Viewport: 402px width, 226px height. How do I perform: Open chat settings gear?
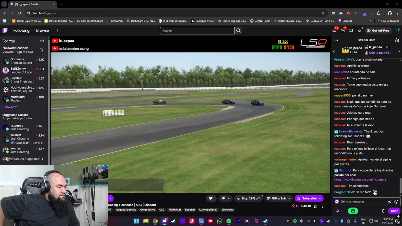(x=383, y=211)
